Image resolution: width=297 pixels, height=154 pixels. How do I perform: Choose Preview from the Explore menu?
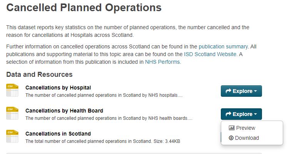(245, 128)
